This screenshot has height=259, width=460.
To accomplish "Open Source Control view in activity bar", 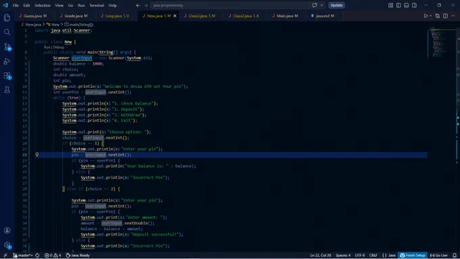I will 7,47.
